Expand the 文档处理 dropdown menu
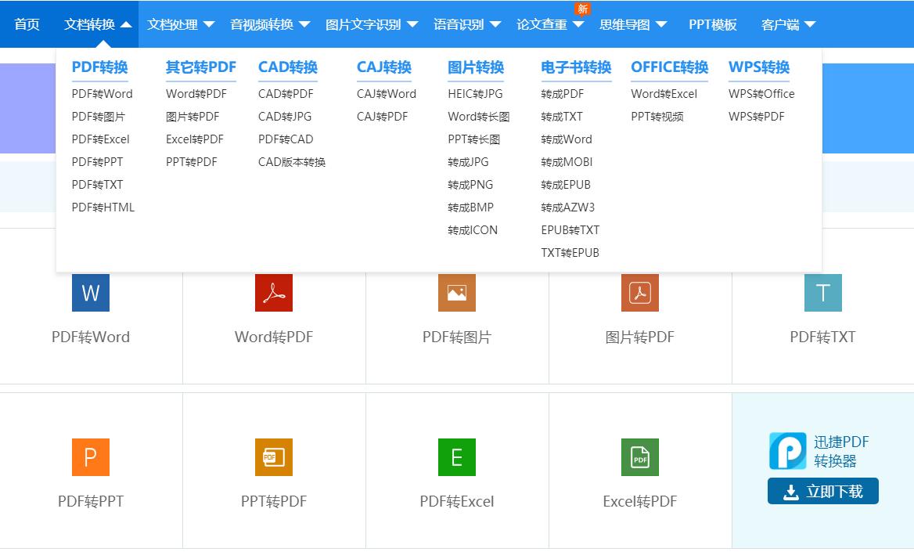 tap(180, 23)
